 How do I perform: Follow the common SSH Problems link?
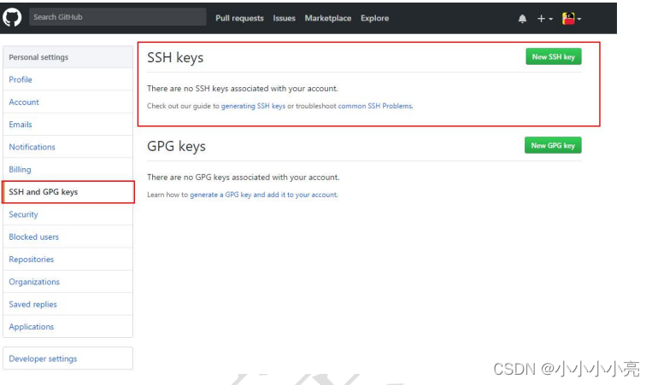(375, 106)
